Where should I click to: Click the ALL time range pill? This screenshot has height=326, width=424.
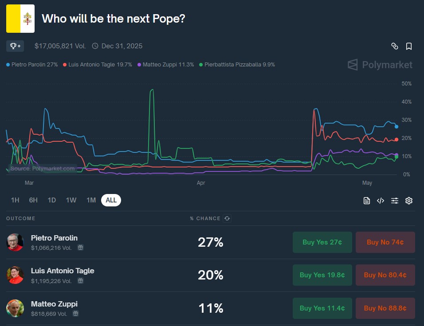(111, 200)
